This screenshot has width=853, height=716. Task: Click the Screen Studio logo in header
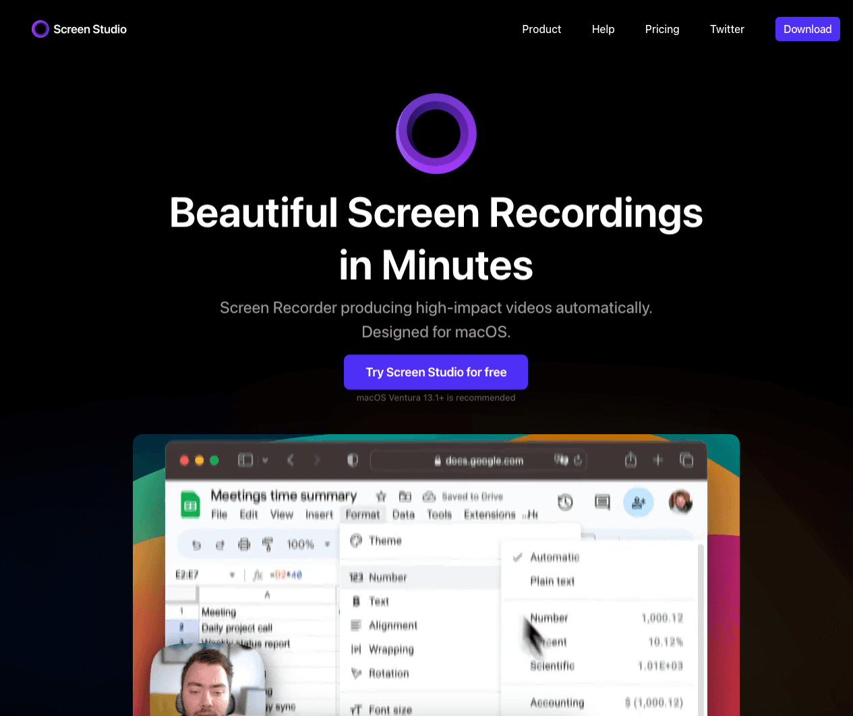80,29
